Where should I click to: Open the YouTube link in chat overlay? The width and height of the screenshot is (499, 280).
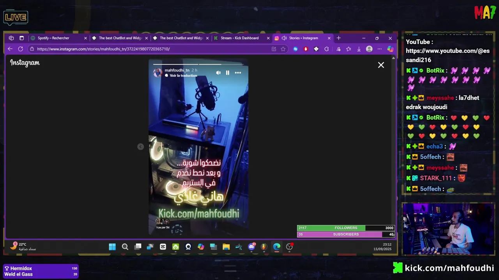448,56
